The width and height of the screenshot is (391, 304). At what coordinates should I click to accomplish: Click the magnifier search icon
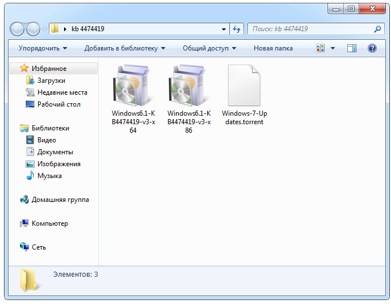tap(378, 29)
